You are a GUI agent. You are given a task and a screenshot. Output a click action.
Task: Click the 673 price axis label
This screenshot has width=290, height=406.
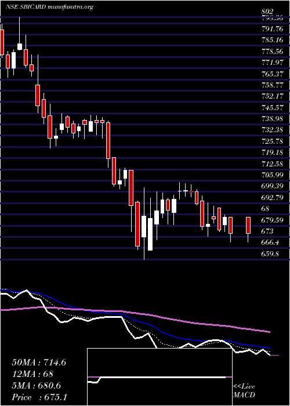tap(267, 231)
